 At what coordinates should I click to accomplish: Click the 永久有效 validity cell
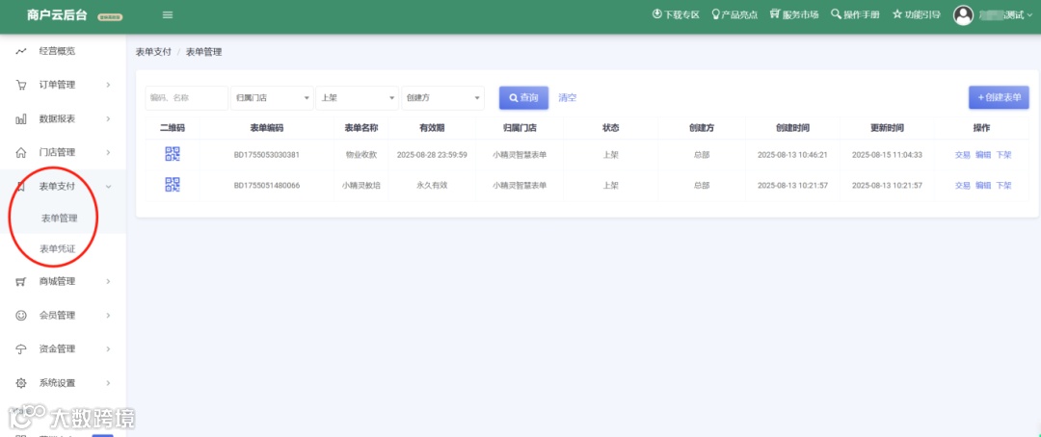click(432, 186)
